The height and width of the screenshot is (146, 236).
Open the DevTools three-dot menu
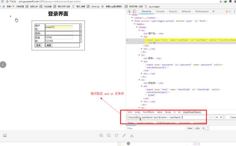(234, 11)
